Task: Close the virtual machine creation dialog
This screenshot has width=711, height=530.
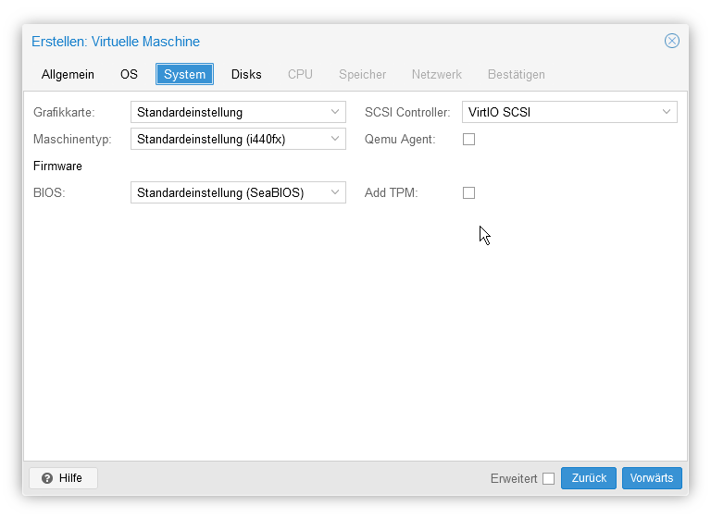Action: (671, 41)
